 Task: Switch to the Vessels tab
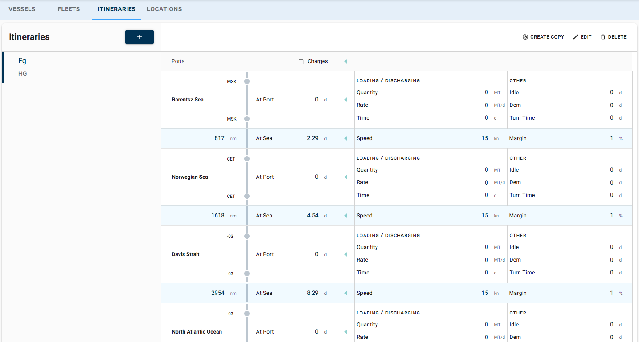[22, 9]
